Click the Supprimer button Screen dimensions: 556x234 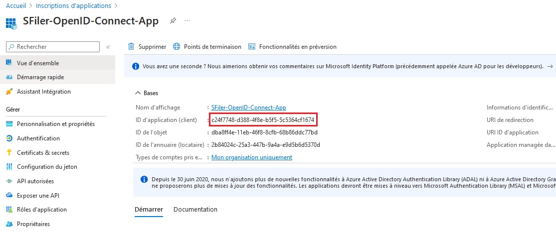tap(147, 47)
